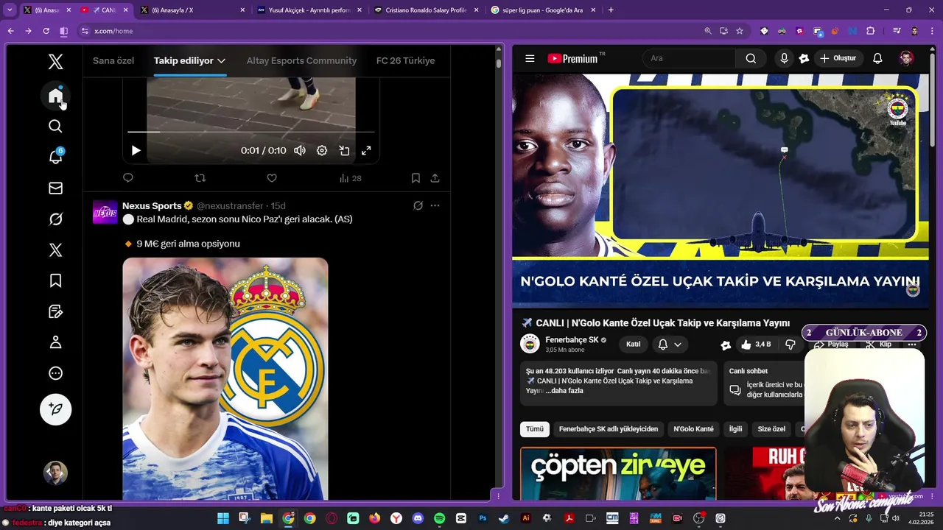Switch to Sana özel tab
The height and width of the screenshot is (530, 943).
coord(113,60)
